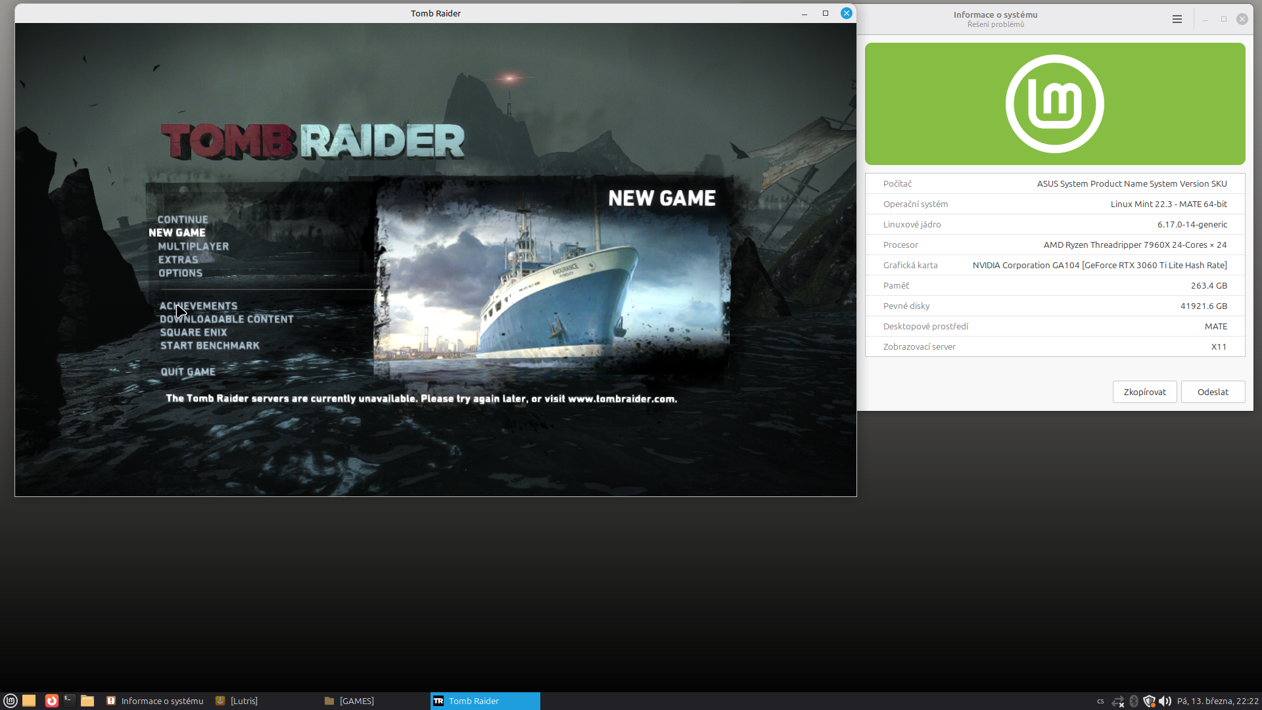Open the calendar from the clock
The width and height of the screenshot is (1262, 710).
coord(1217,701)
